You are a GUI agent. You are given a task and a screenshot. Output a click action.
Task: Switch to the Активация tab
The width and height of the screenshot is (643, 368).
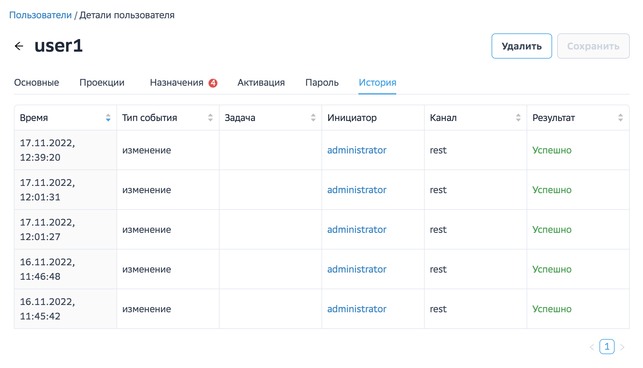point(261,83)
